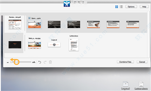Click the thumbnail size slider handle
Screen dimensions: 151x91
(17, 62)
